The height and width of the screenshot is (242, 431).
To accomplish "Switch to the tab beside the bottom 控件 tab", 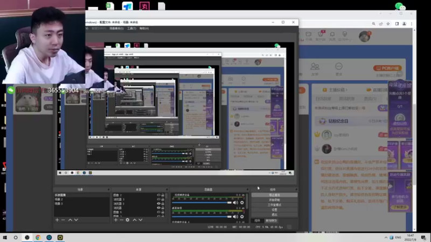I will 272,220.
